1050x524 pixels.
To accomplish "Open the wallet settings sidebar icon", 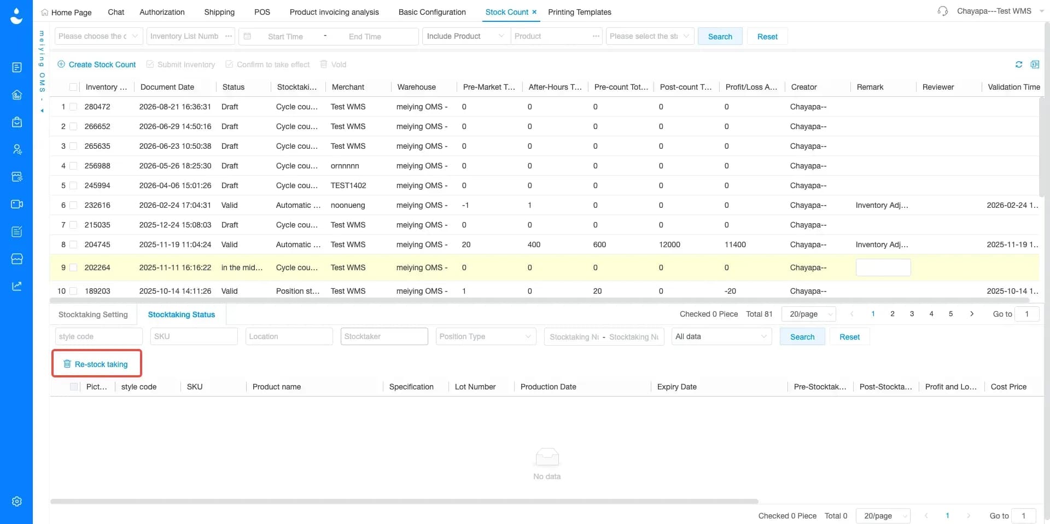I will 17,177.
